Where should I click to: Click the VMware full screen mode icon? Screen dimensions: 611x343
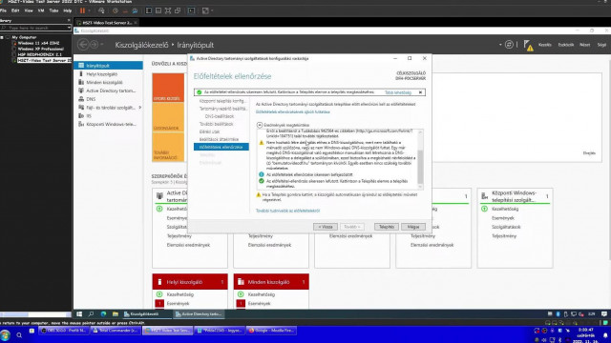(168, 10)
